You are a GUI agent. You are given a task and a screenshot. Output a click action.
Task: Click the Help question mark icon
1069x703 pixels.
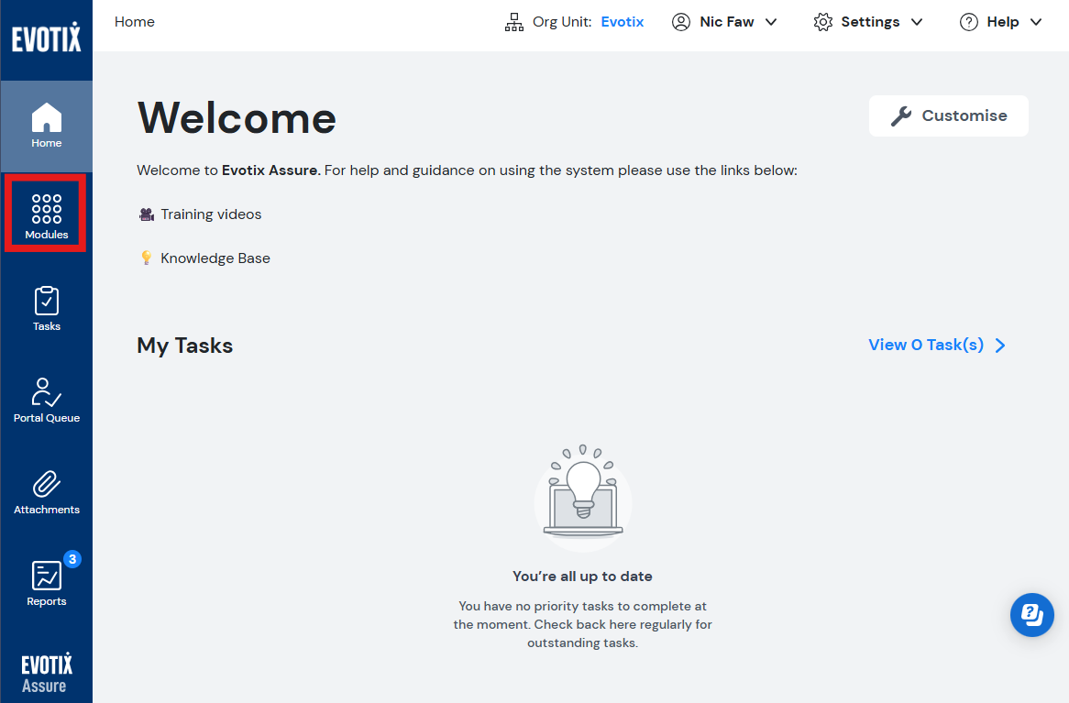coord(969,23)
